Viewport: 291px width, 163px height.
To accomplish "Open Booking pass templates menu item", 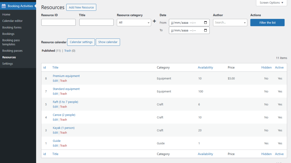I will 11,42.
